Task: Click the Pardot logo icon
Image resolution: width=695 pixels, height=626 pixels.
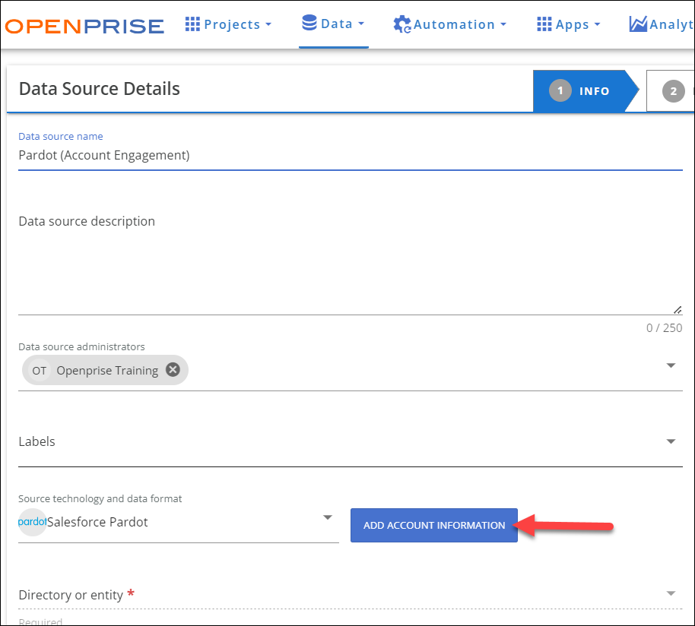Action: pos(33,522)
